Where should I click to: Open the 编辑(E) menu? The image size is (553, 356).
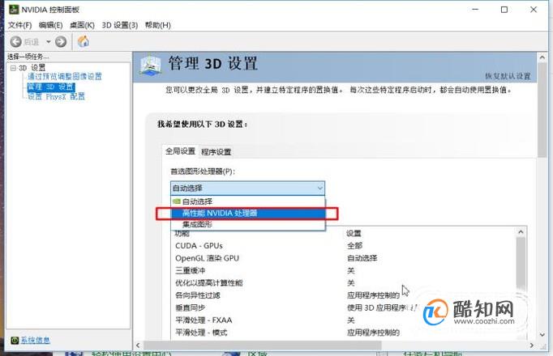pyautogui.click(x=51, y=25)
